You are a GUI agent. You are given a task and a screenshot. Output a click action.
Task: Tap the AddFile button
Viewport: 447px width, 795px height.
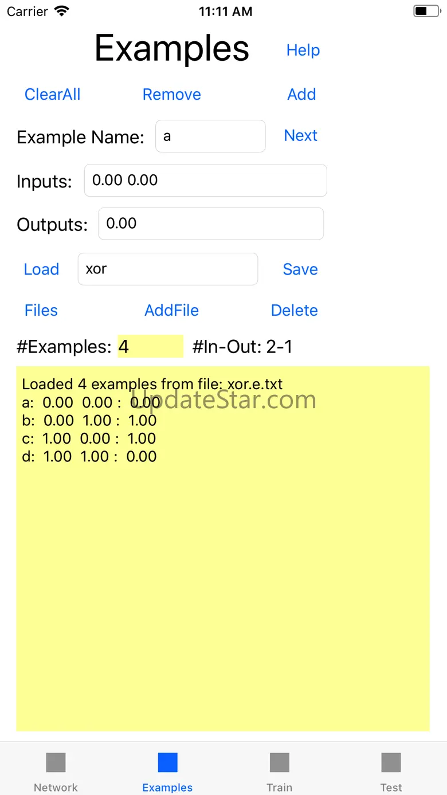tap(171, 311)
